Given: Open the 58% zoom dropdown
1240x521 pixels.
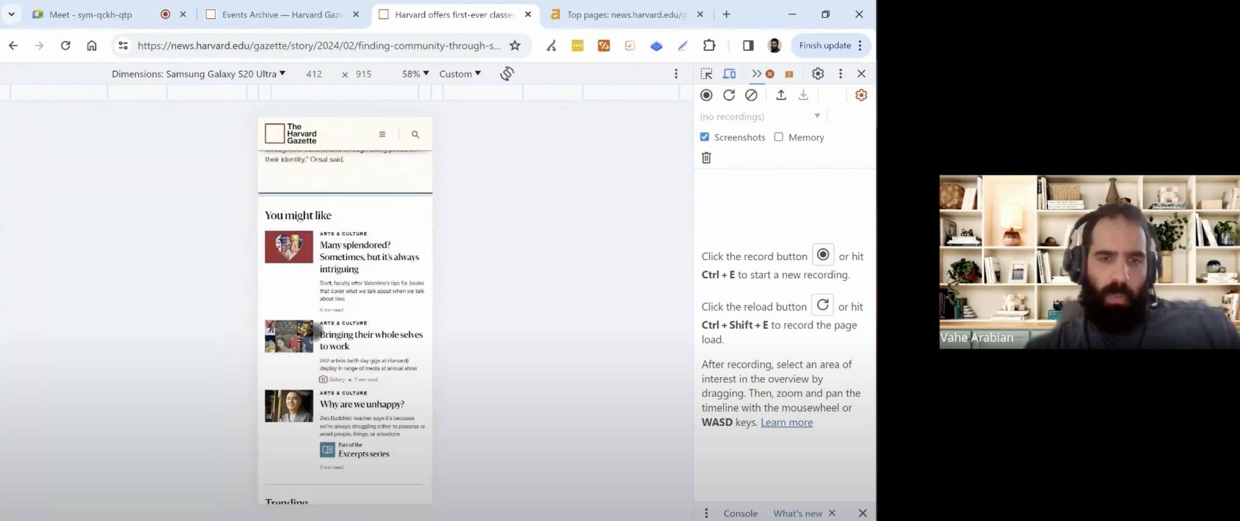Looking at the screenshot, I should coord(415,74).
